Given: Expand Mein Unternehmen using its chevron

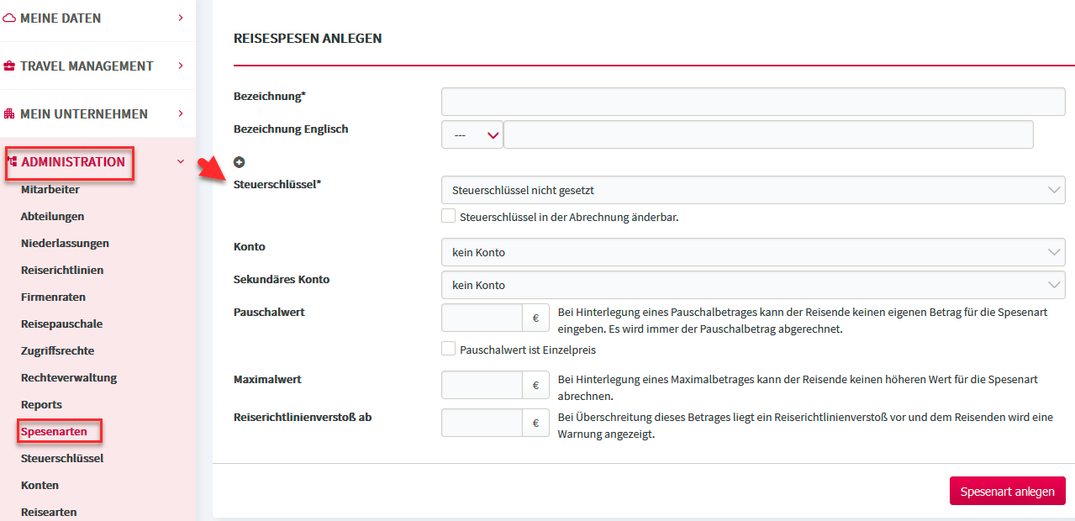Looking at the screenshot, I should pyautogui.click(x=181, y=113).
